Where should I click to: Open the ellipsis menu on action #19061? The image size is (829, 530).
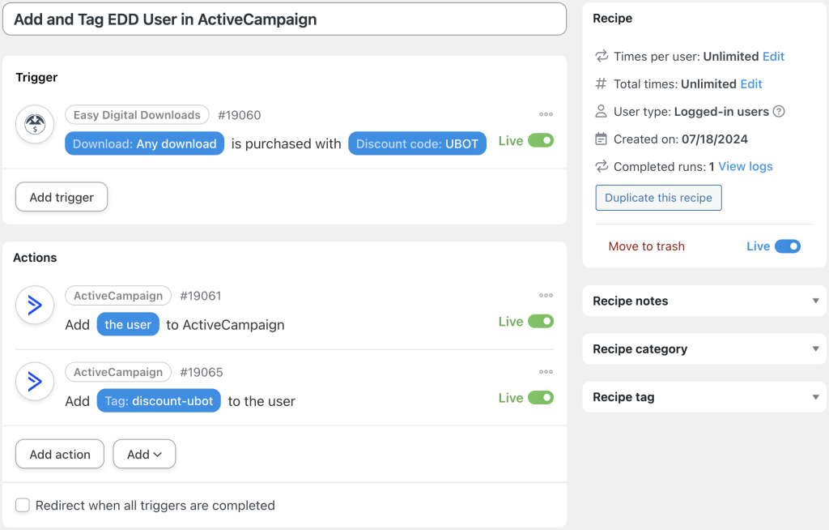546,295
